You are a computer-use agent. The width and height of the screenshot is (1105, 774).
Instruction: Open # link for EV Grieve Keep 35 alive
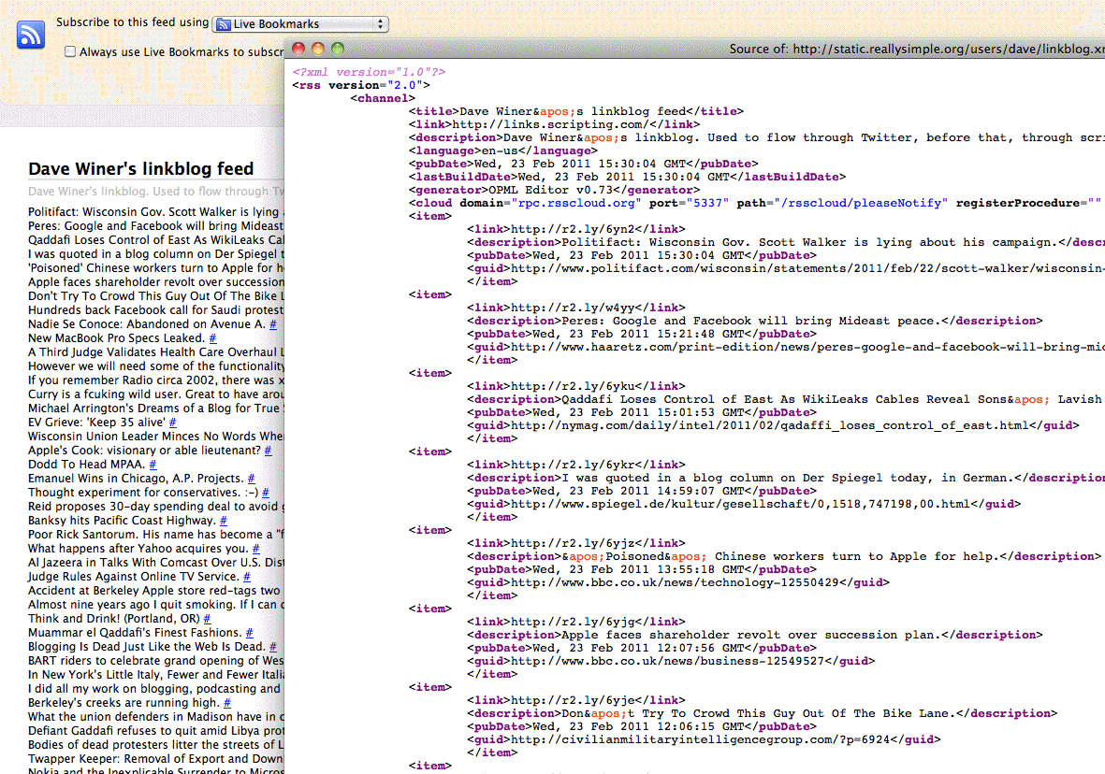click(173, 423)
